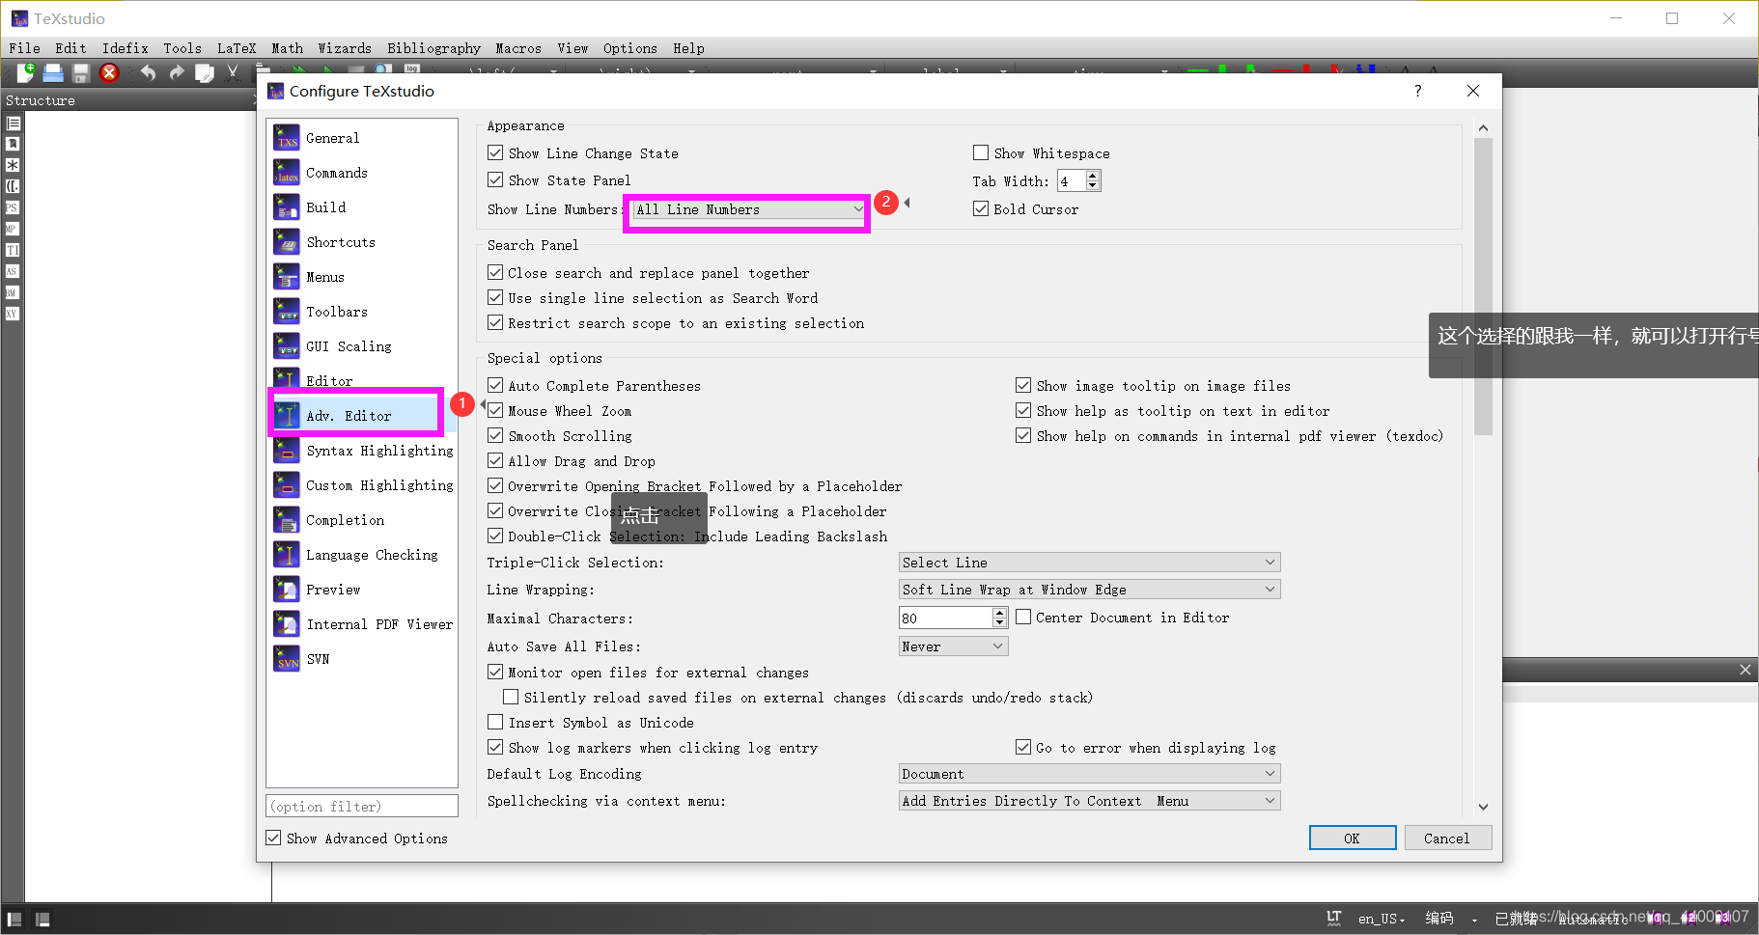Click the new document toolbar icon
This screenshot has width=1759, height=935.
click(25, 72)
